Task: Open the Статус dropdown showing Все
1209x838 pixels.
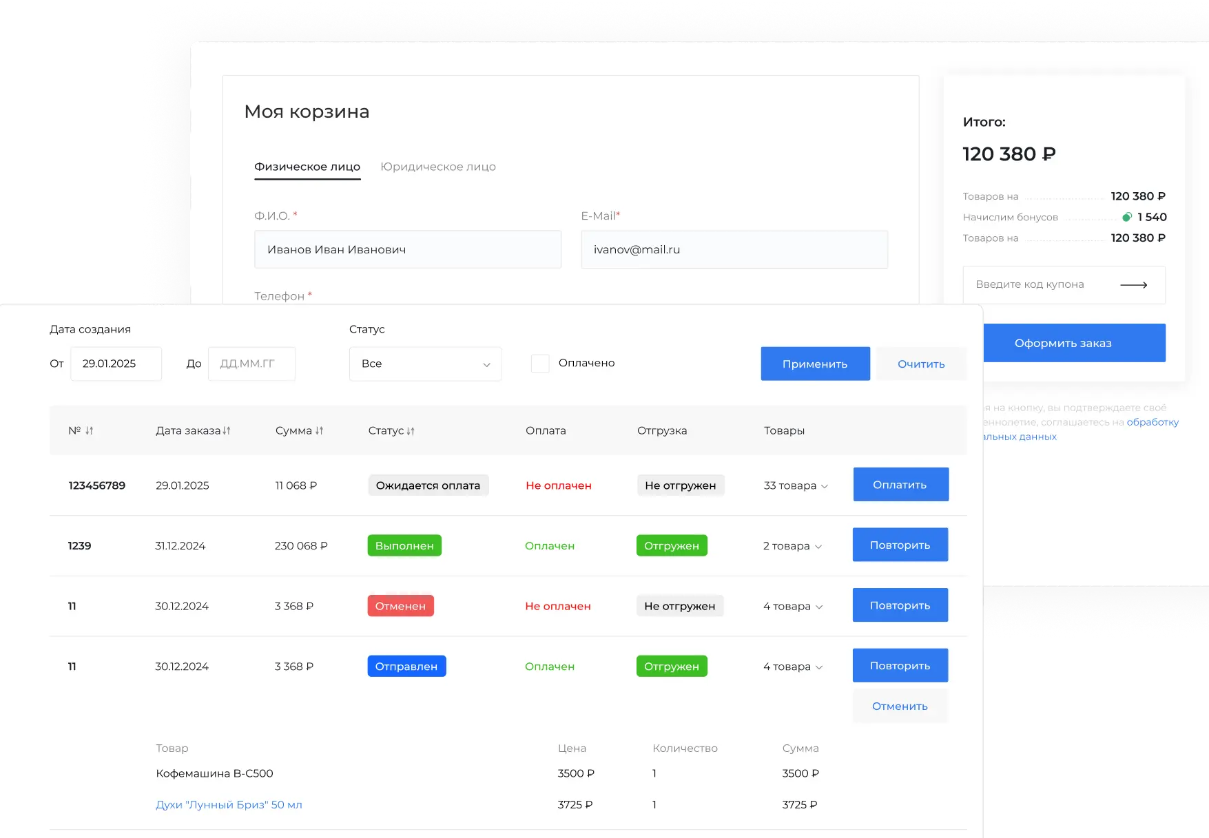Action: tap(425, 364)
